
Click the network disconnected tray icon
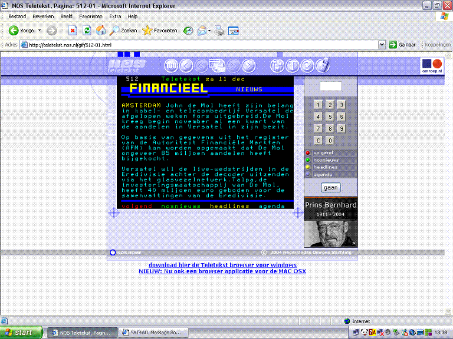coord(380,333)
